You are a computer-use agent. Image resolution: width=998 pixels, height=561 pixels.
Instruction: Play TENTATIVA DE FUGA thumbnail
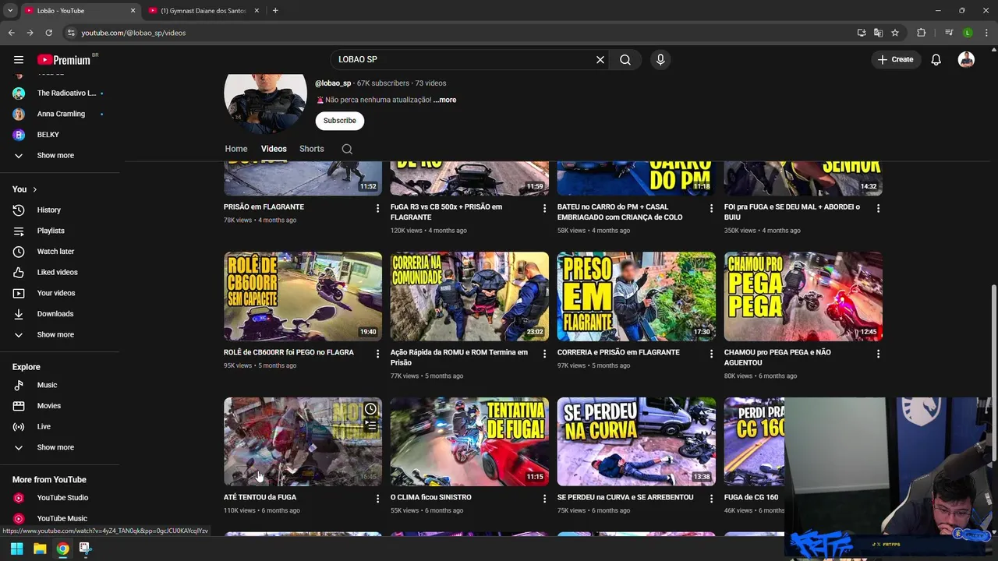469,442
